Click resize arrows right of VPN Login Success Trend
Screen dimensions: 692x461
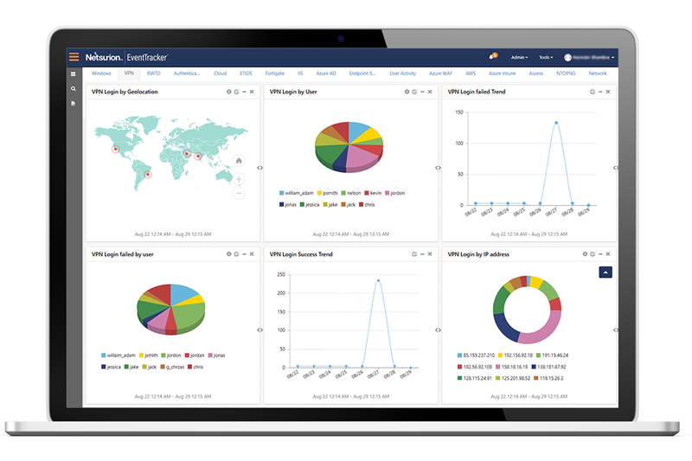tap(438, 330)
